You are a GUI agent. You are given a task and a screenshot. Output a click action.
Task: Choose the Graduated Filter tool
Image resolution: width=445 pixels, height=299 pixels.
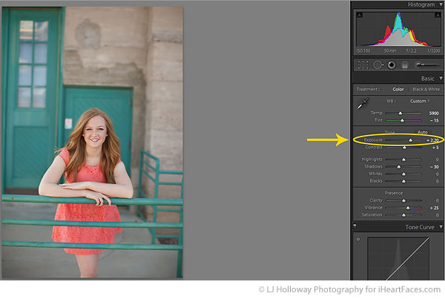[405, 65]
